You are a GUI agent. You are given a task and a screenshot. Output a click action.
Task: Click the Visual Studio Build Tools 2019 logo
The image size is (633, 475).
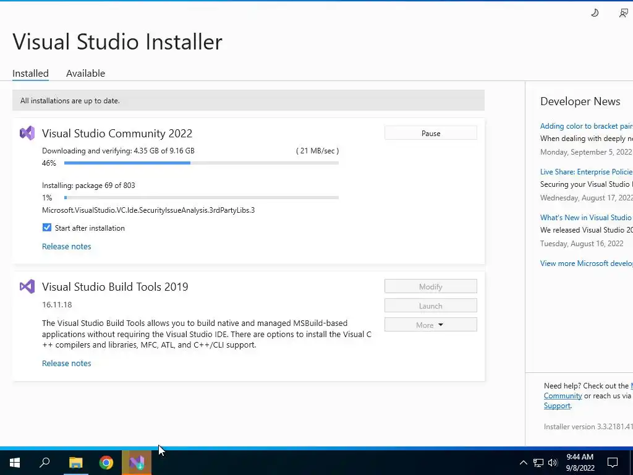coord(27,286)
